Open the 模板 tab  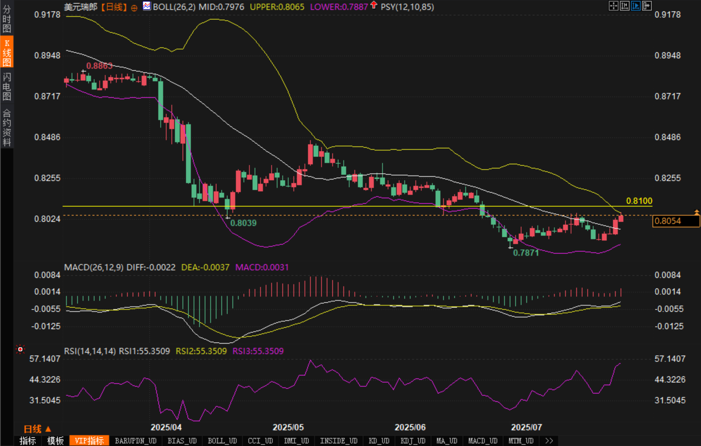[x=55, y=441]
